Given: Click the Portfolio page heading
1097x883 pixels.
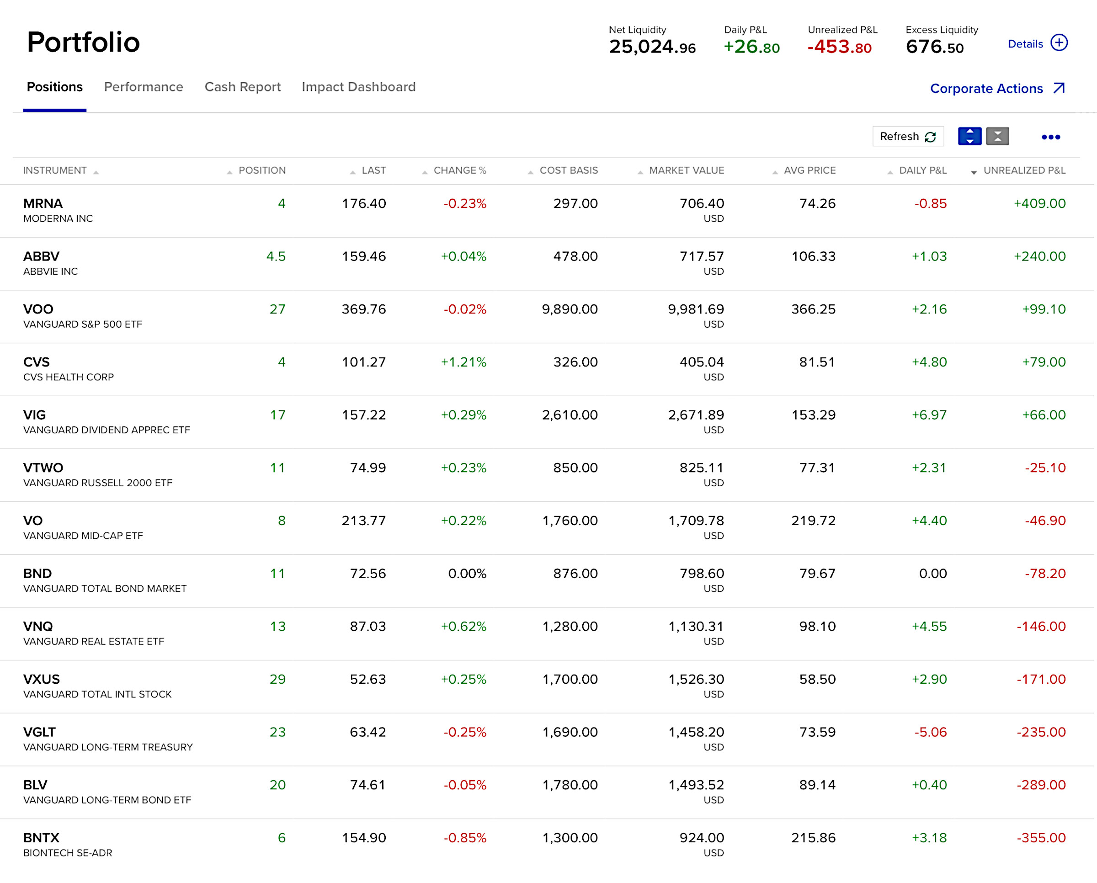Looking at the screenshot, I should click(84, 42).
